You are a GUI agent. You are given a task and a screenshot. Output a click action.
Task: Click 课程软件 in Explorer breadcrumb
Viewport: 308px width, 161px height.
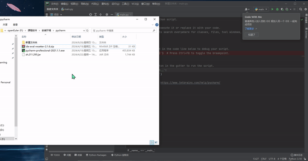[x=32, y=30]
